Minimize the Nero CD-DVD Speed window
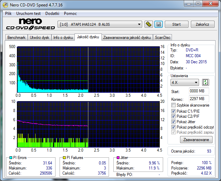This screenshot has width=221, height=181. (189, 4)
